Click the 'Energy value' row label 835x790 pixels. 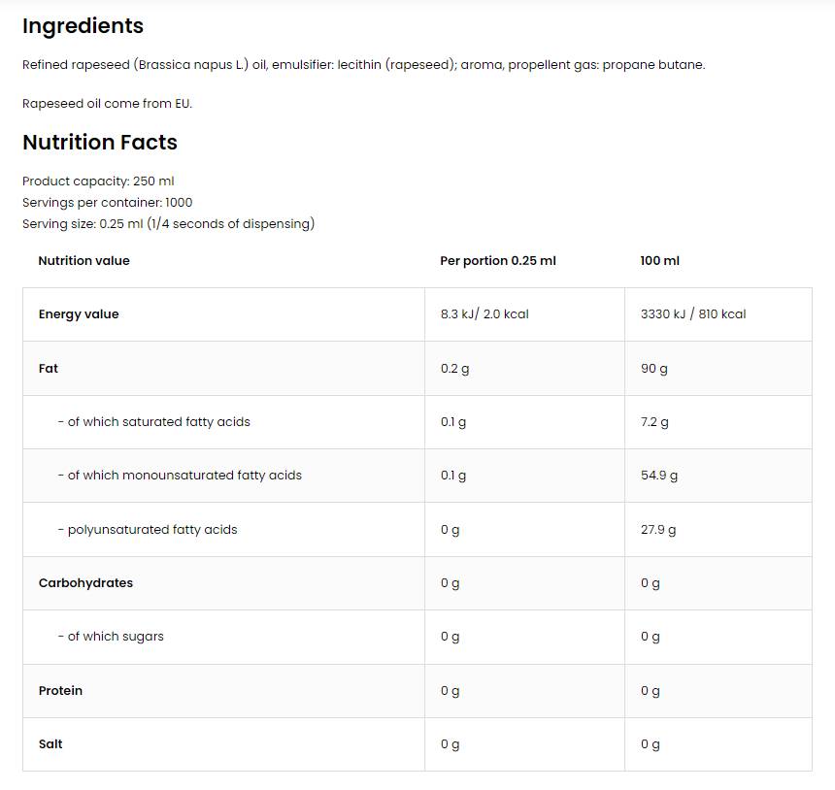(79, 314)
